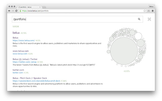Image resolution: width=162 pixels, height=101 pixels.
Task: Reload the current page
Action: pyautogui.click(x=16, y=11)
